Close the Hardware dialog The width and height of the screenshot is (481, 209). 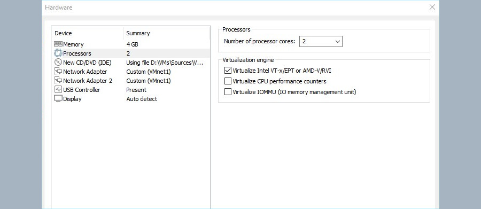(432, 7)
